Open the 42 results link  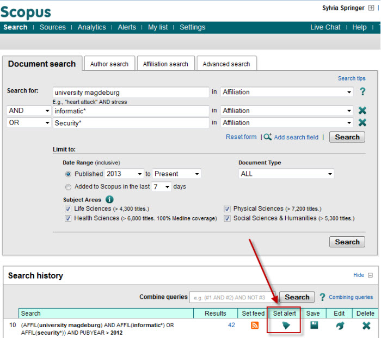pos(231,325)
